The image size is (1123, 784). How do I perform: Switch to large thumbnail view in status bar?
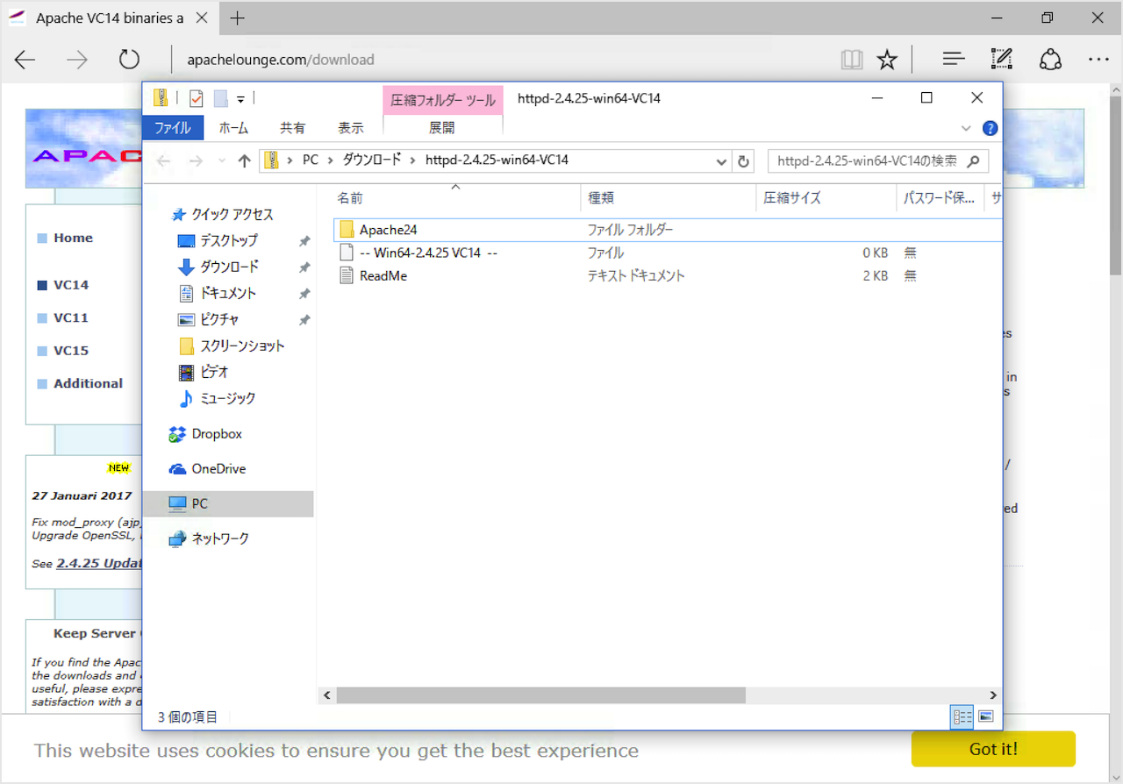point(984,716)
